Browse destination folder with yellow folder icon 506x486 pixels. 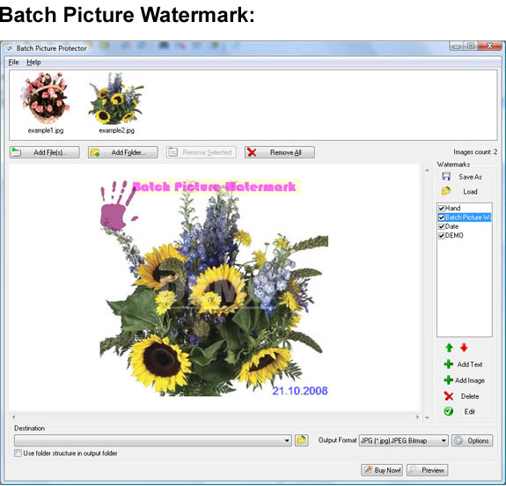302,440
